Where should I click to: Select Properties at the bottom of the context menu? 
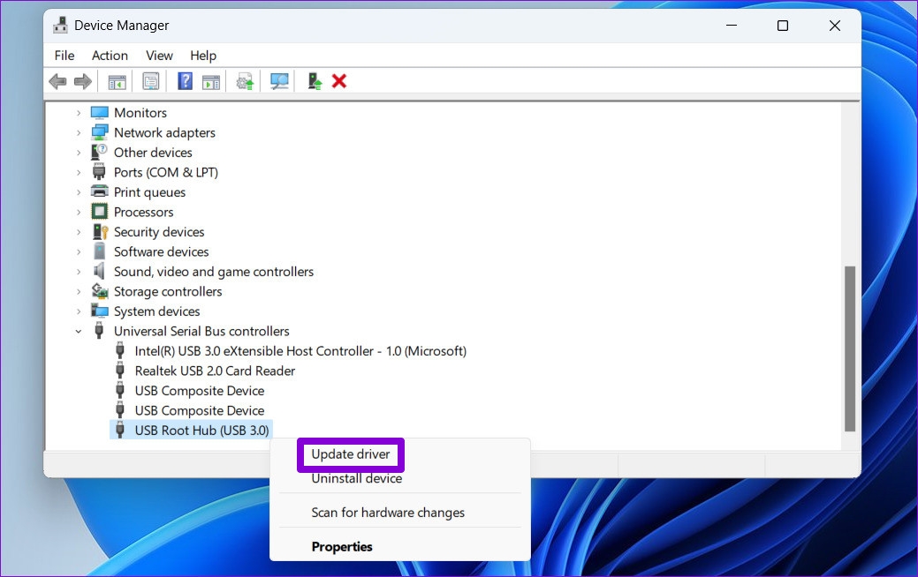pos(342,546)
